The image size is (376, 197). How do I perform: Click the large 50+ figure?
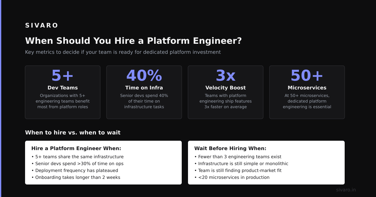coord(307,75)
